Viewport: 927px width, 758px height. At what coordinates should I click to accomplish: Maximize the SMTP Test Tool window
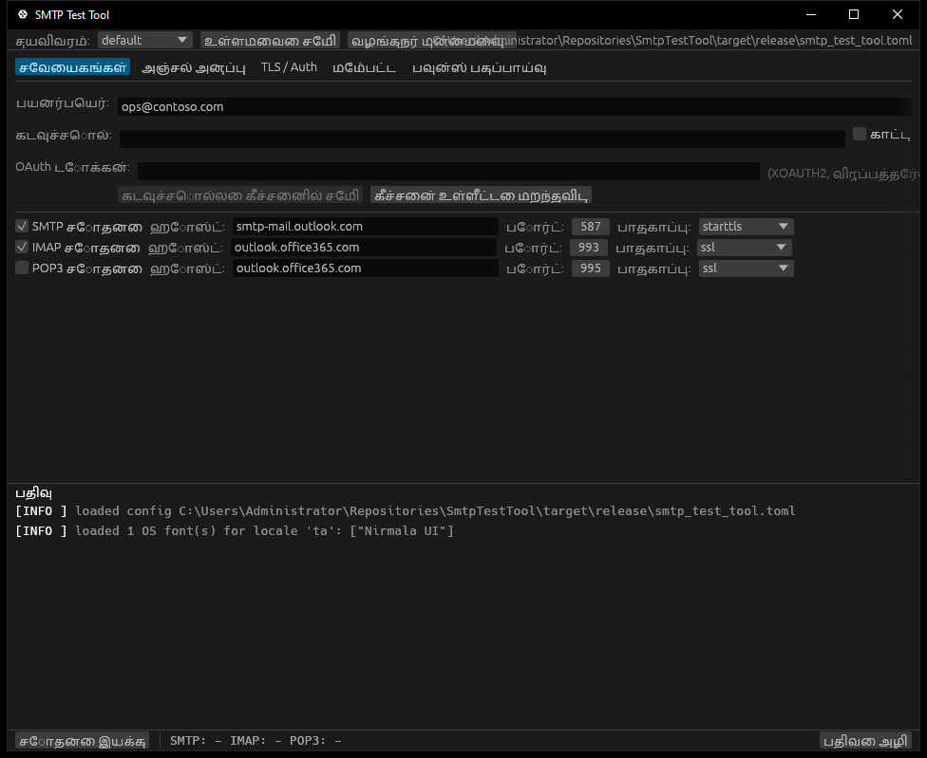coord(854,14)
